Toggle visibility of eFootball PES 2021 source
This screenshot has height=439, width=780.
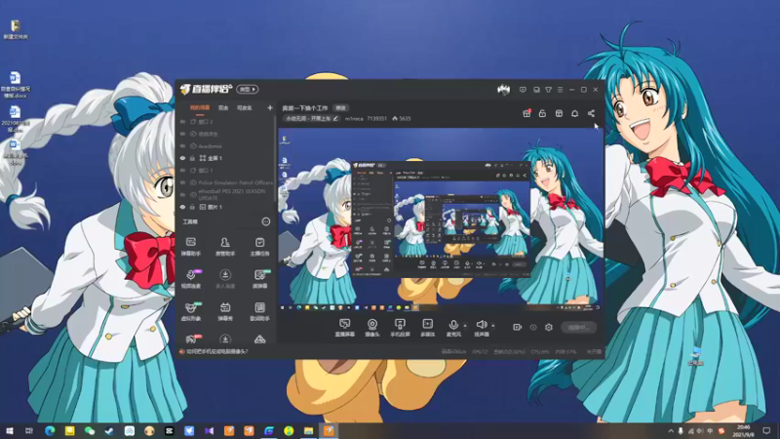click(x=182, y=194)
